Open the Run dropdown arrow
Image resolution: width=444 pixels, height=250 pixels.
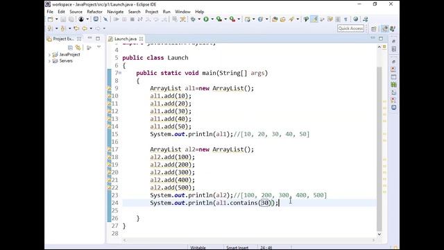[212, 19]
